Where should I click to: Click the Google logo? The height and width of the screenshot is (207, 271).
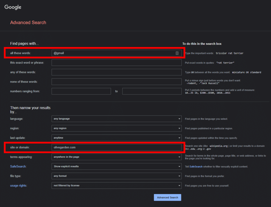pyautogui.click(x=13, y=7)
